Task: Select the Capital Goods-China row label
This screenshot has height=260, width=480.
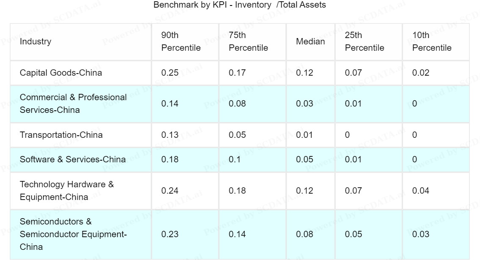Action: (x=61, y=73)
